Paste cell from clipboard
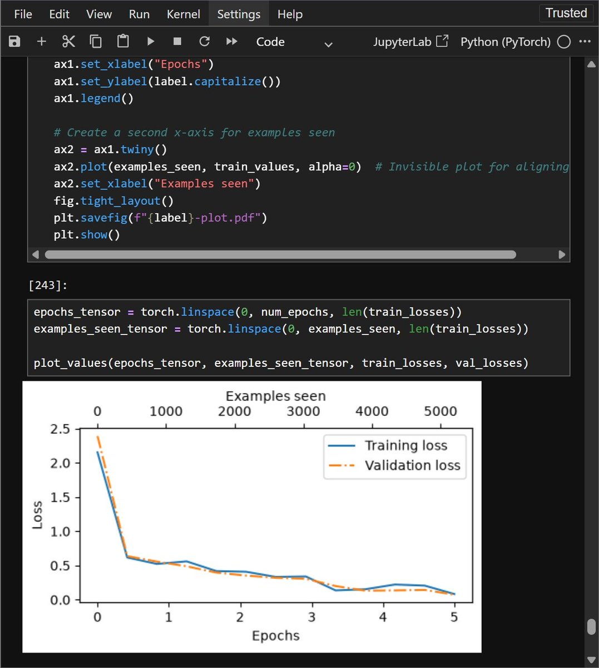This screenshot has width=599, height=668. 123,42
